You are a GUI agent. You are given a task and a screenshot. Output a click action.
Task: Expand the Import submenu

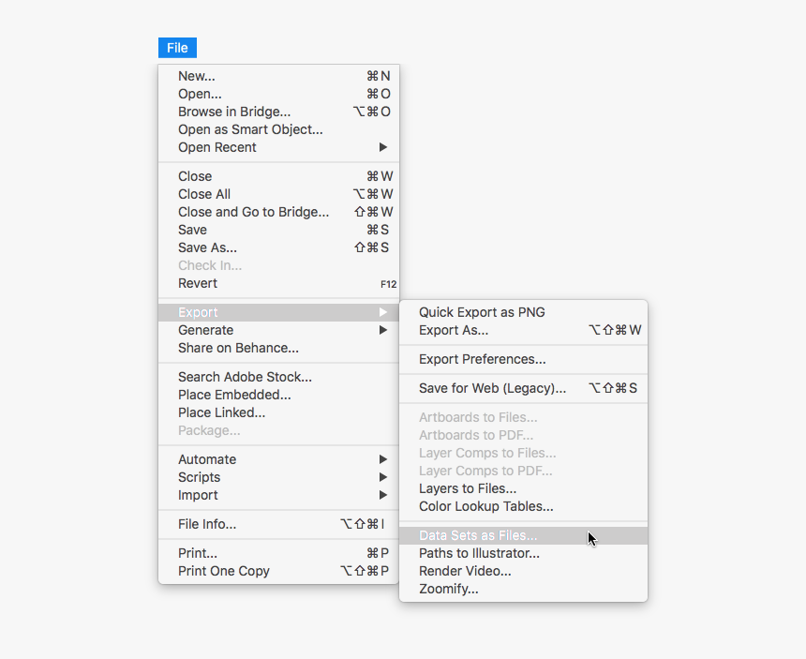pyautogui.click(x=197, y=495)
